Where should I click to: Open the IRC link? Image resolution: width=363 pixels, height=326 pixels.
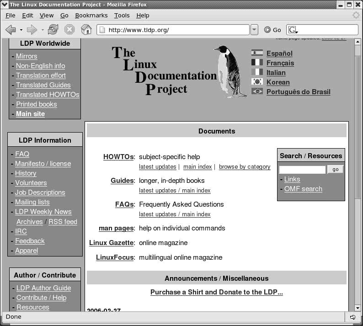21,231
